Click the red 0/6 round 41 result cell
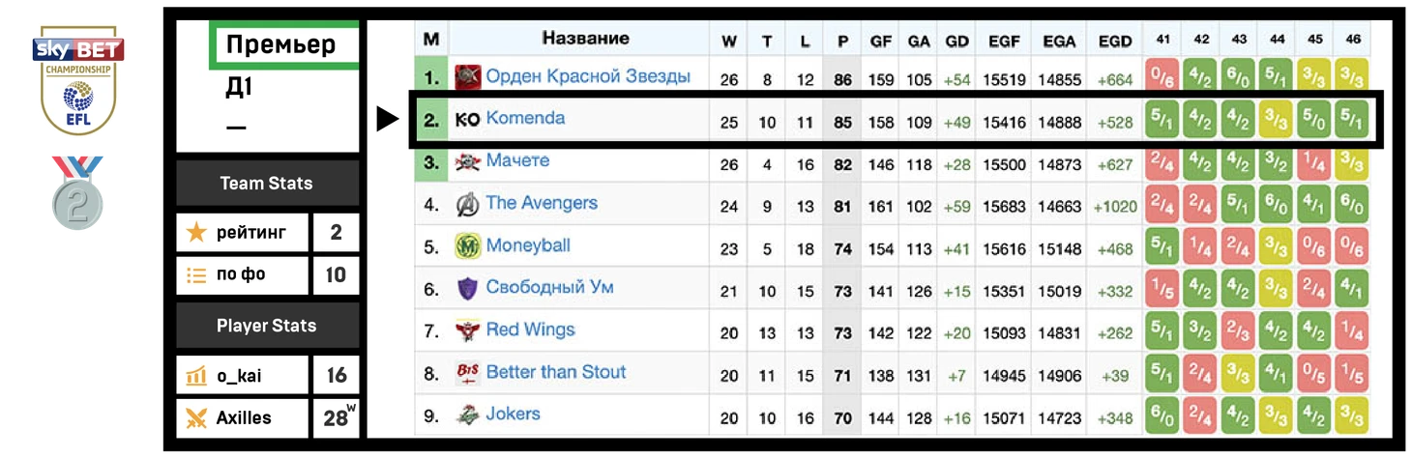This screenshot has width=1412, height=458. click(1162, 76)
